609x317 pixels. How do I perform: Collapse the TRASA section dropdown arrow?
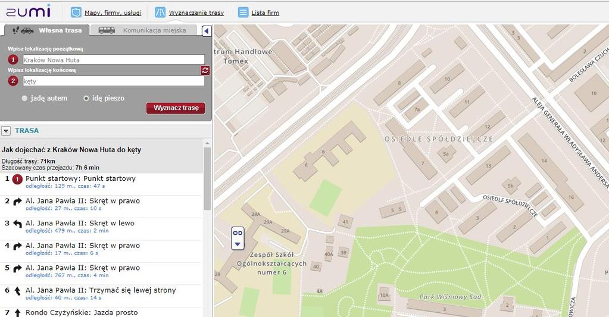click(x=6, y=131)
